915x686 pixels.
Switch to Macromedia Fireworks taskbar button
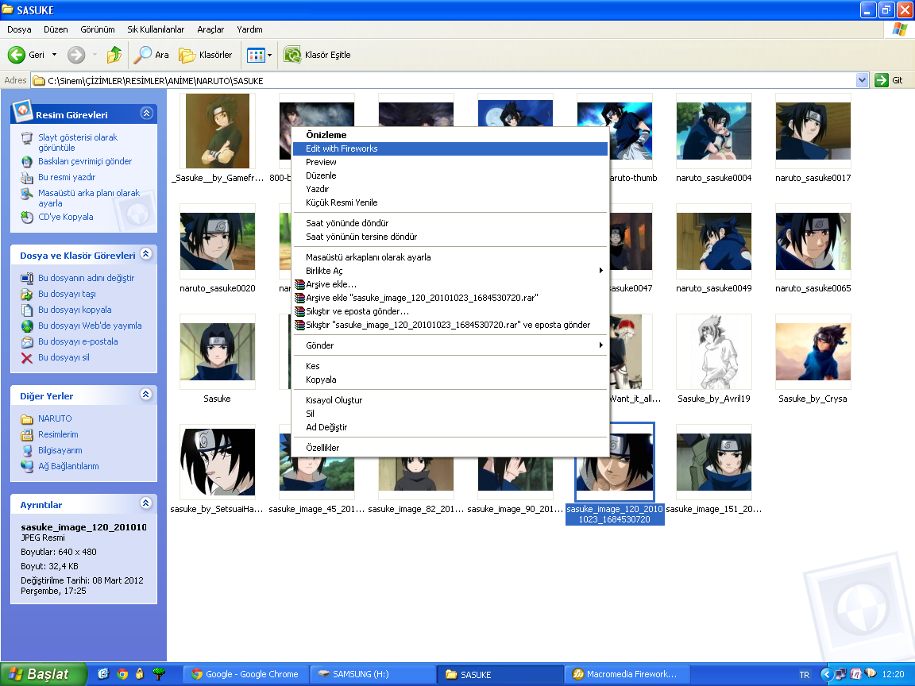coord(627,674)
